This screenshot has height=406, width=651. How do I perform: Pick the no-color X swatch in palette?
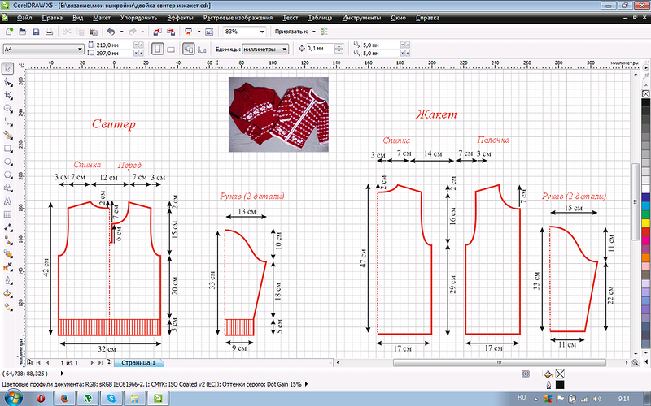click(645, 93)
